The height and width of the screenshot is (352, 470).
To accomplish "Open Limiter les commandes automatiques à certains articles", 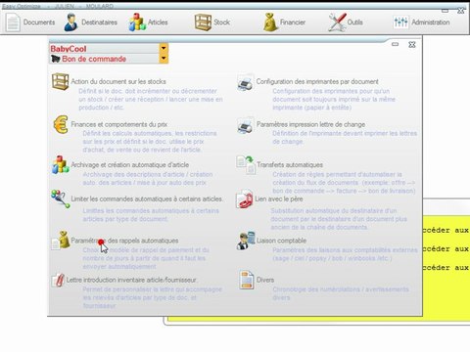I will click(x=147, y=198).
